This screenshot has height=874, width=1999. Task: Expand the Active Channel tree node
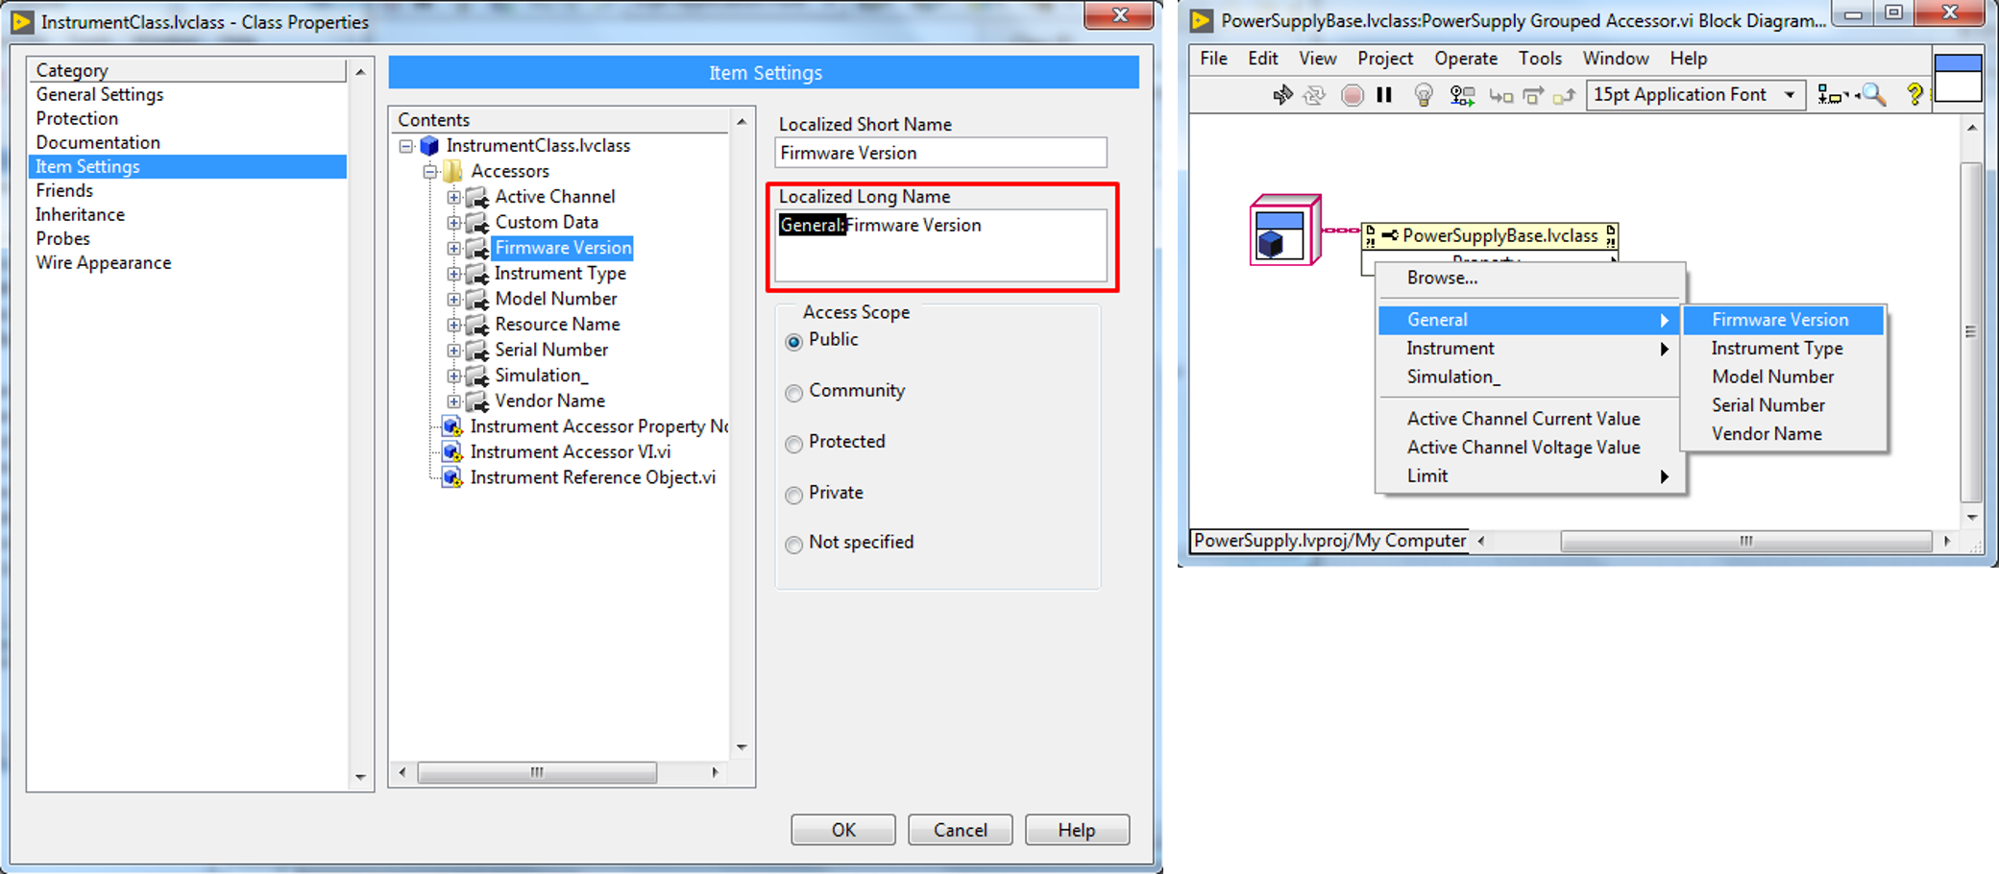tap(453, 197)
